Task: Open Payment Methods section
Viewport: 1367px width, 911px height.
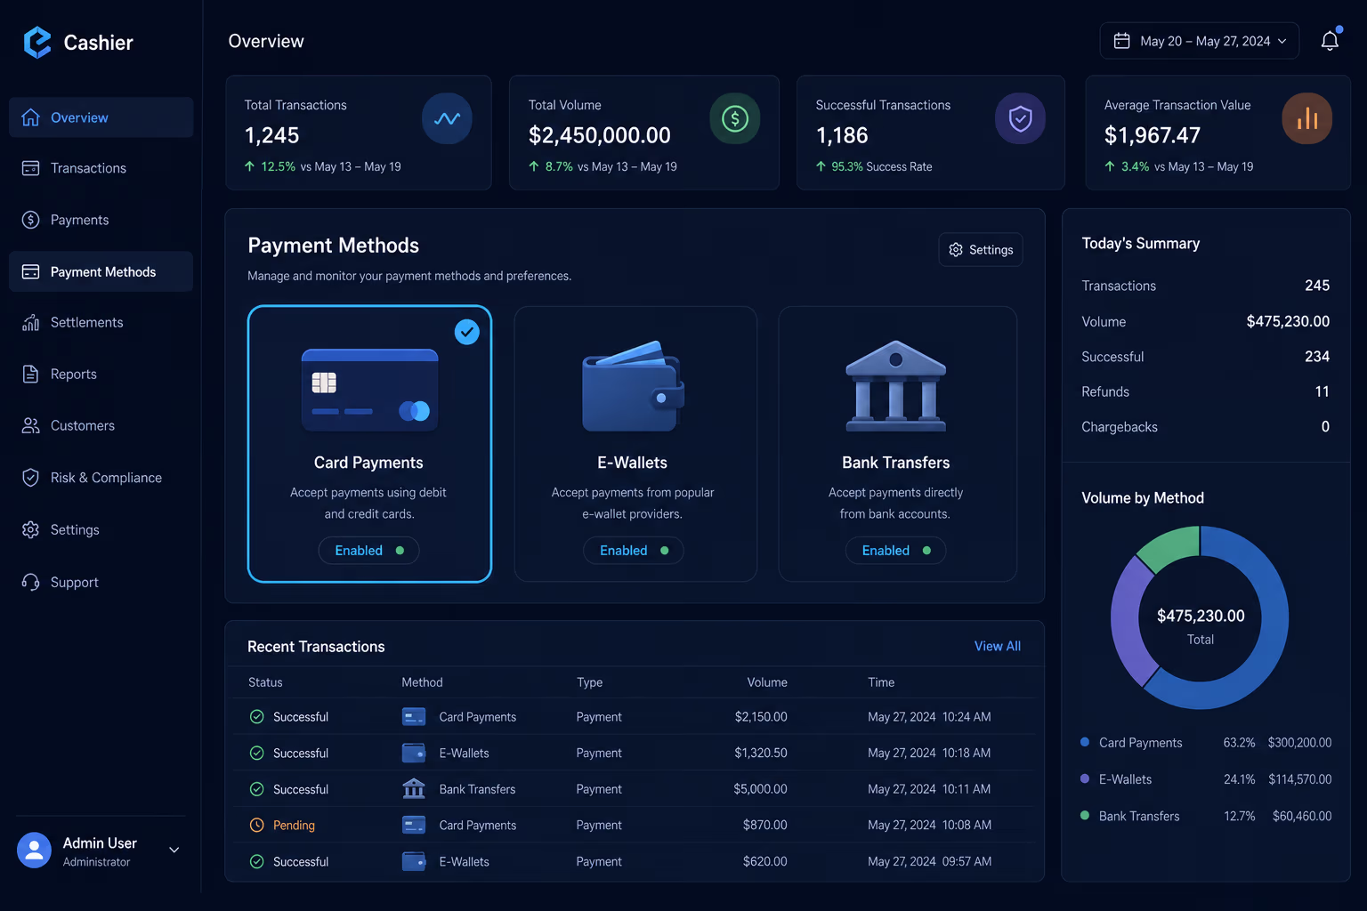Action: pos(101,271)
